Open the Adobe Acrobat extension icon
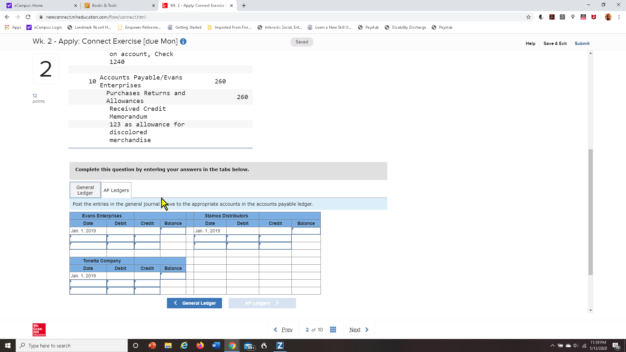 552,17
